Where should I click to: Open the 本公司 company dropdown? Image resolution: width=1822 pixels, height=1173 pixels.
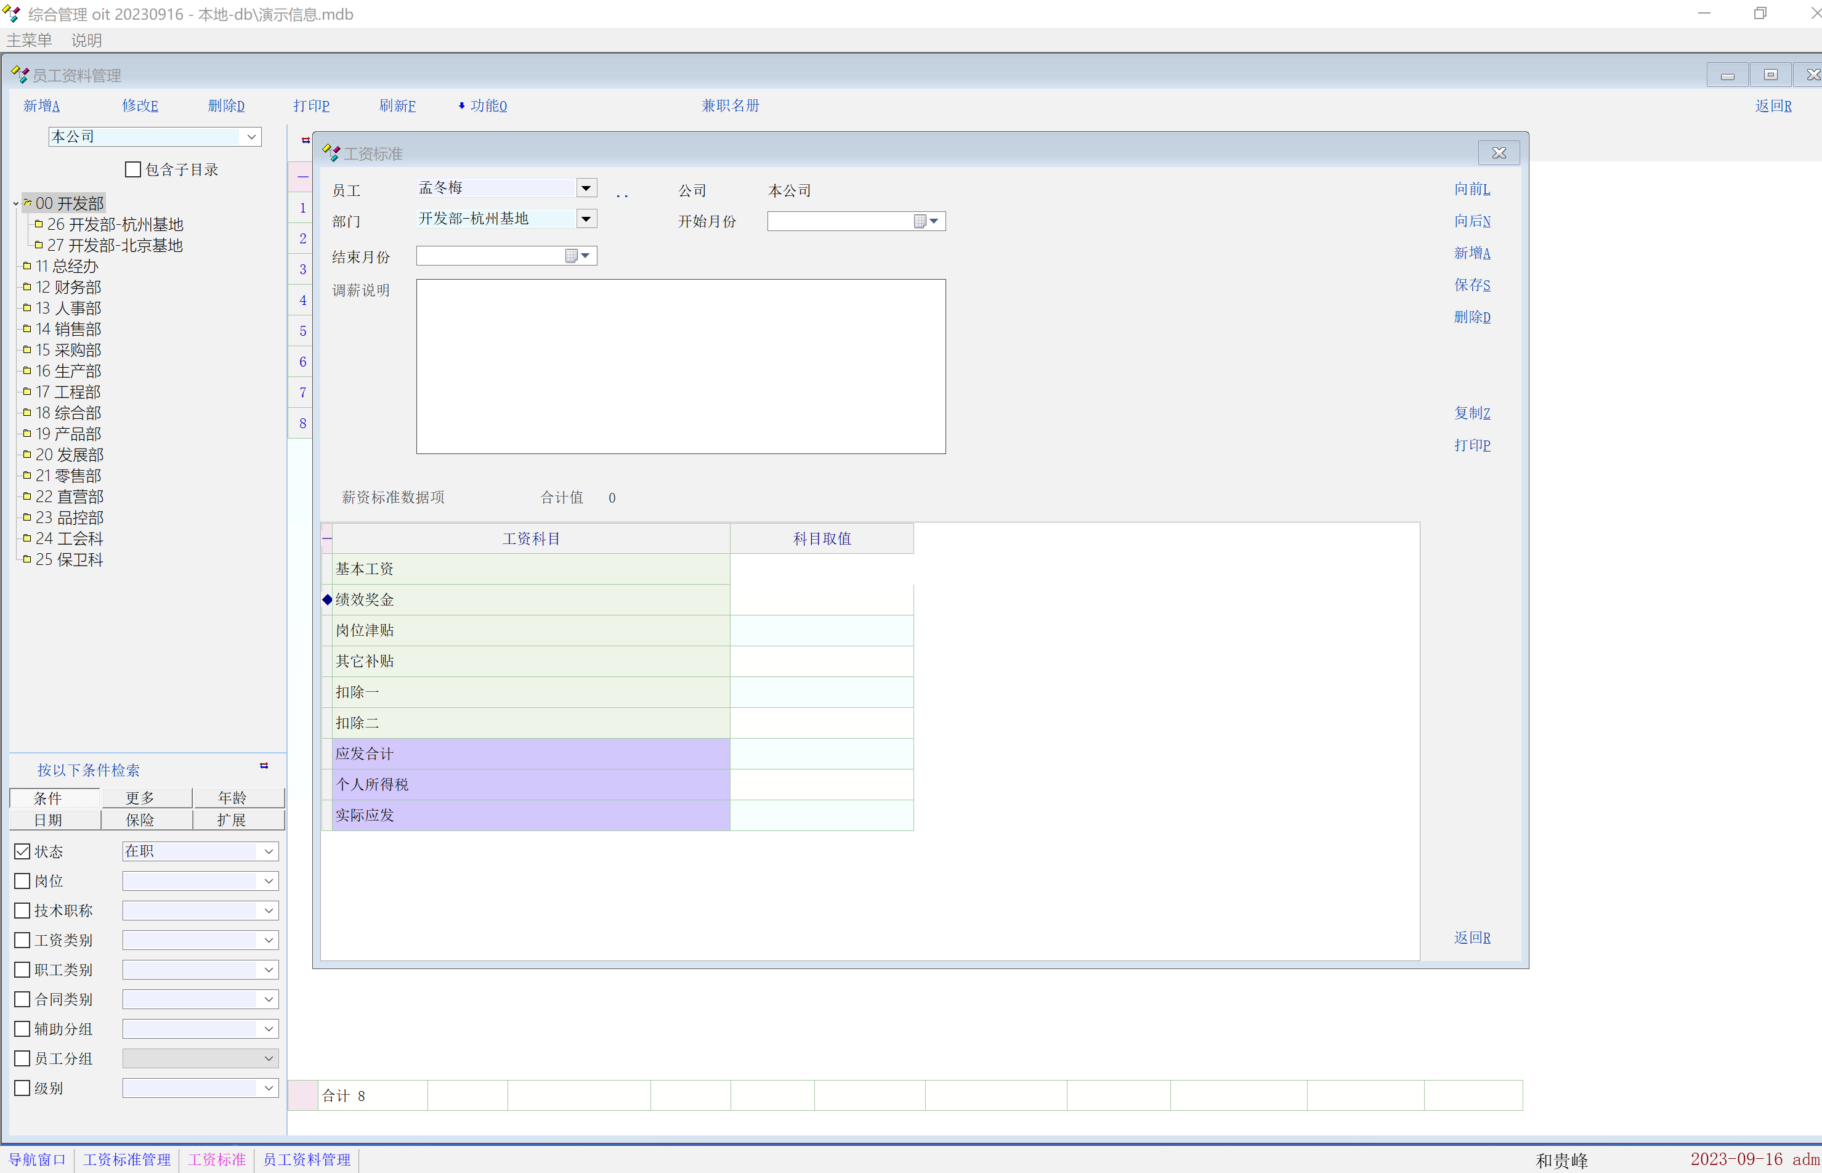[x=251, y=136]
